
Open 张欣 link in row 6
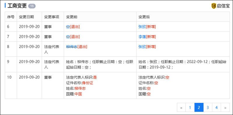pos(142,27)
